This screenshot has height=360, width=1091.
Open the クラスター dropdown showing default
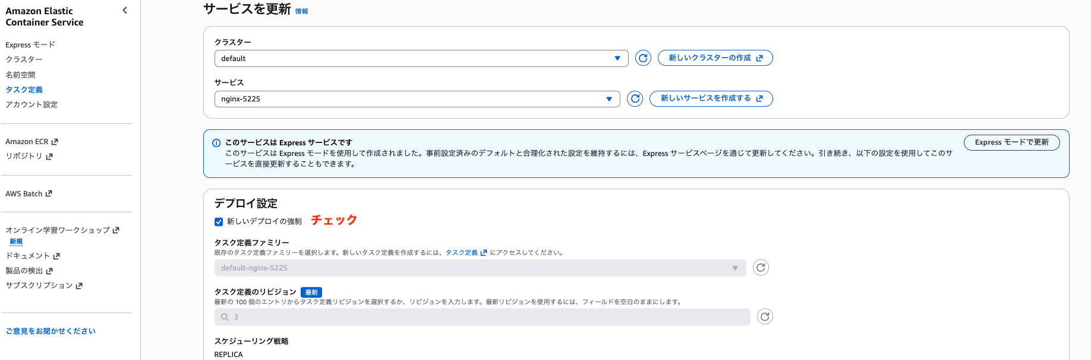[x=421, y=58]
